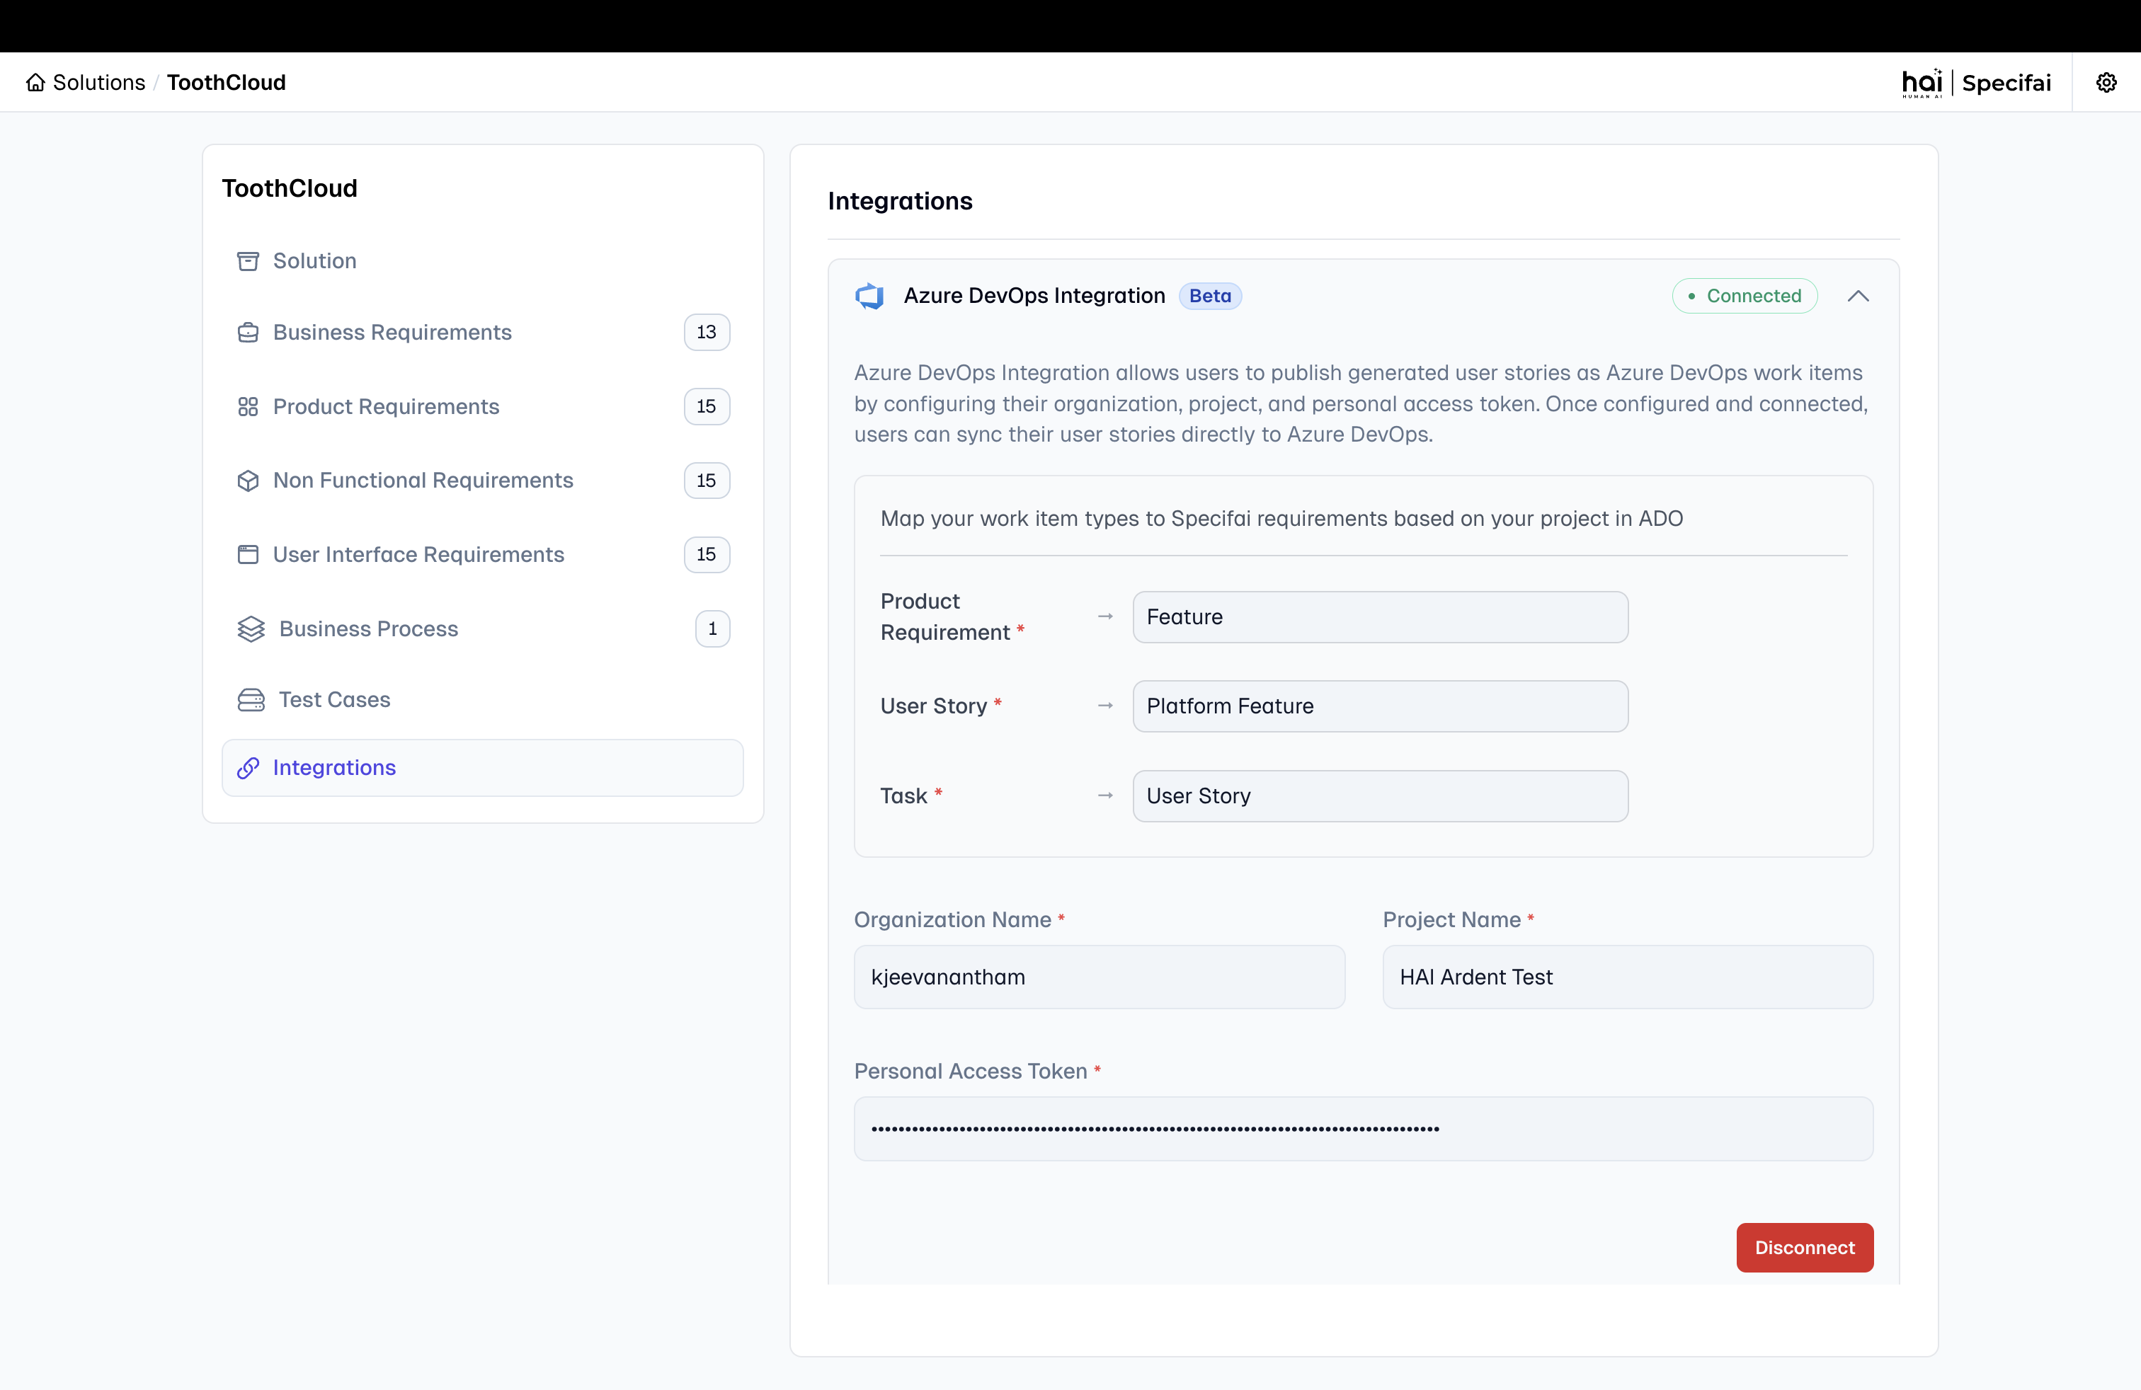
Task: Click the ToothCloud sidebar title
Action: pos(290,188)
